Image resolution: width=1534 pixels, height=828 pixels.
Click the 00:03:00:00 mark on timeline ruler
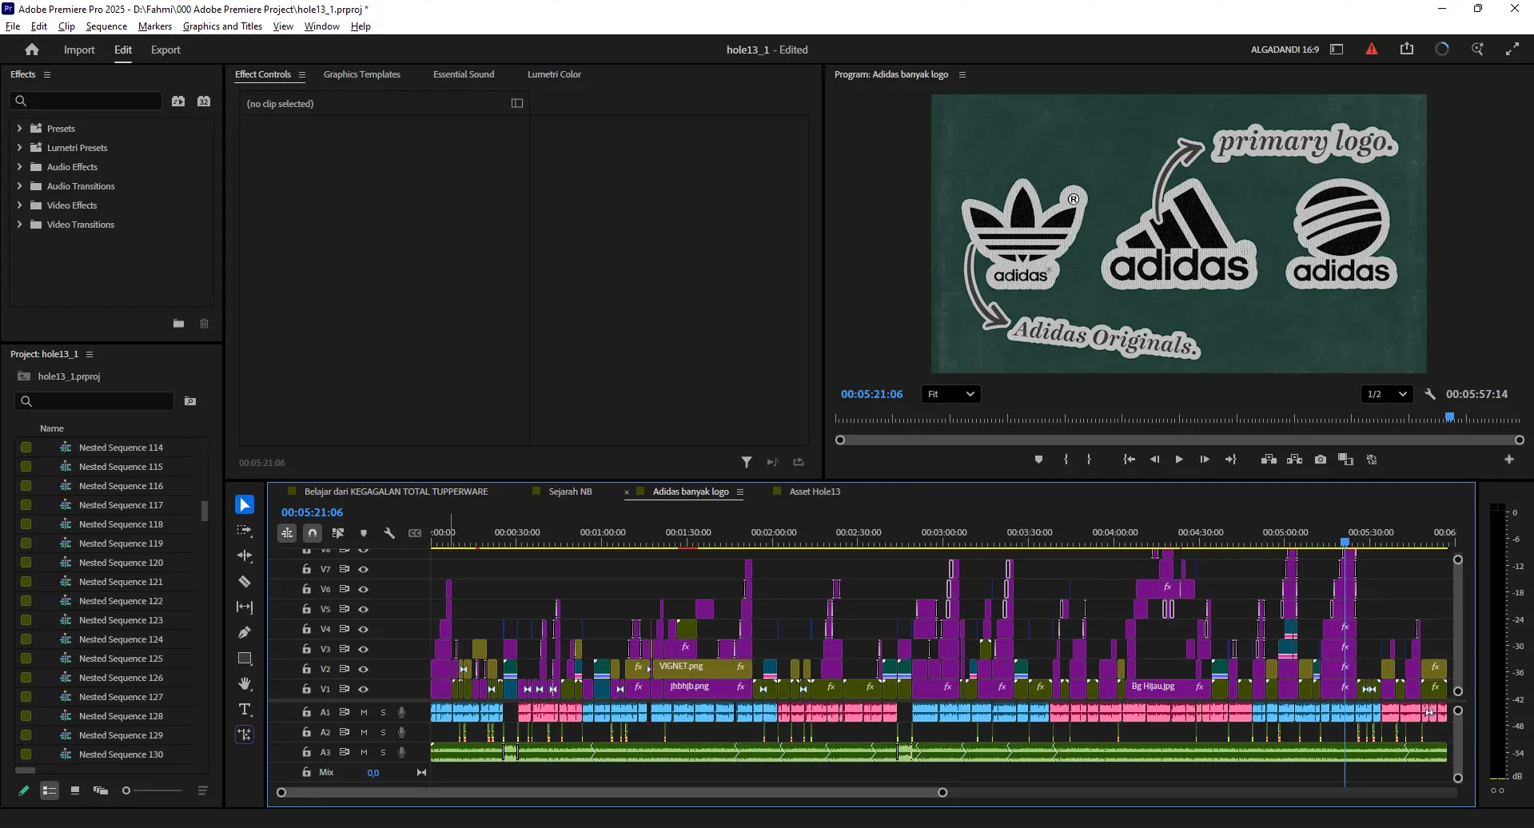pos(944,532)
